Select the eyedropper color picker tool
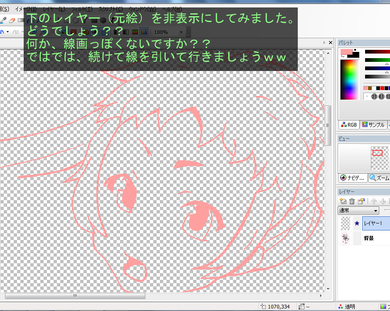390x311 pixels. (x=3, y=20)
